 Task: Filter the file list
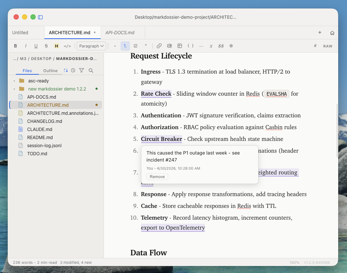click(82, 70)
